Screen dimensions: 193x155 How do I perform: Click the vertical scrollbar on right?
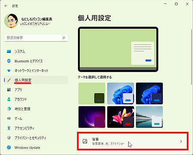[191, 57]
